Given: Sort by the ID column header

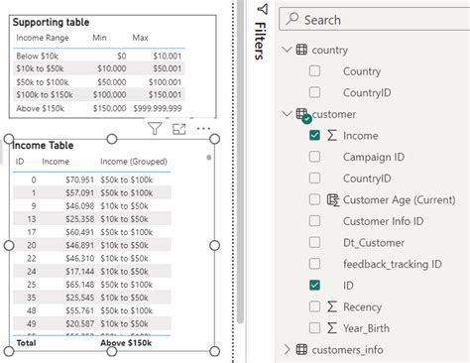Looking at the screenshot, I should (20, 162).
